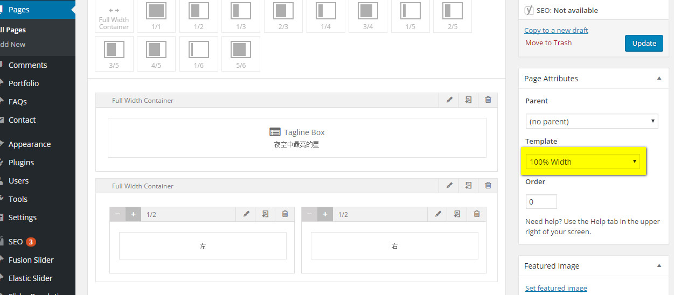Viewport: 674px width, 295px height.
Task: Increase the right column width with plus
Action: point(325,214)
